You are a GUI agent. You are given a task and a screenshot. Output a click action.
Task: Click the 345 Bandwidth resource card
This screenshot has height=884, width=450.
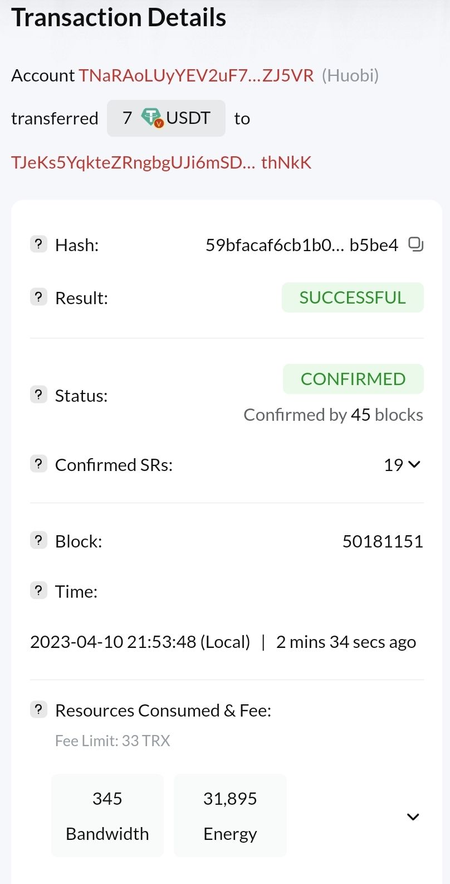(107, 815)
